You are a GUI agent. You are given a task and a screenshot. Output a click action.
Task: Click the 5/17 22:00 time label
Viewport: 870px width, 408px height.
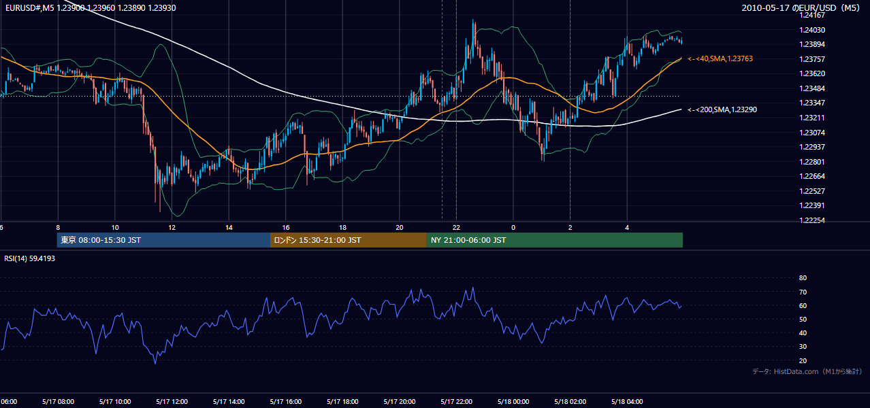tap(456, 401)
